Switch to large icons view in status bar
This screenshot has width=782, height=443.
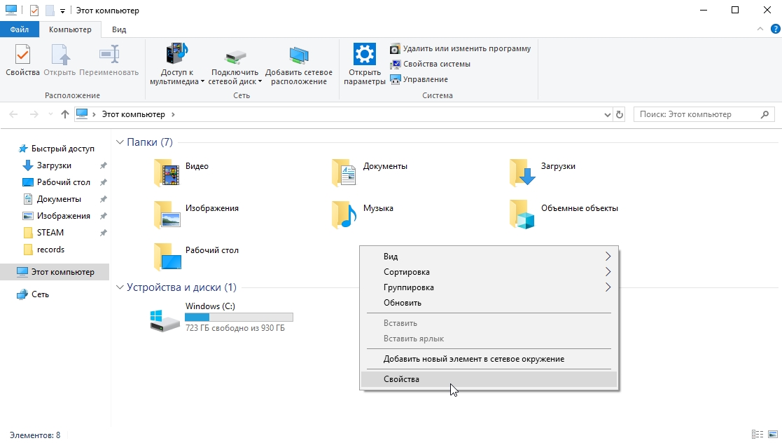[x=772, y=435]
